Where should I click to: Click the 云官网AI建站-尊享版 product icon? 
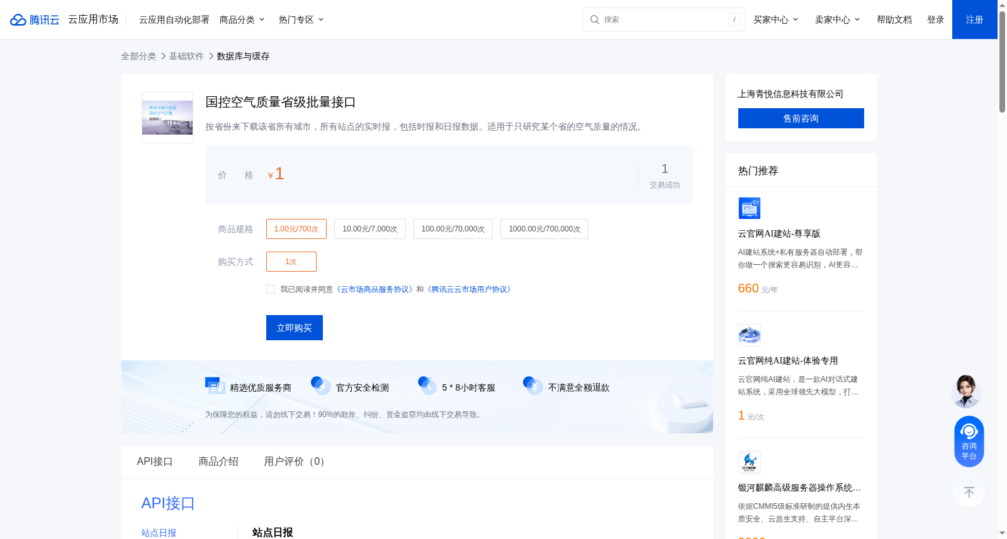pyautogui.click(x=749, y=208)
